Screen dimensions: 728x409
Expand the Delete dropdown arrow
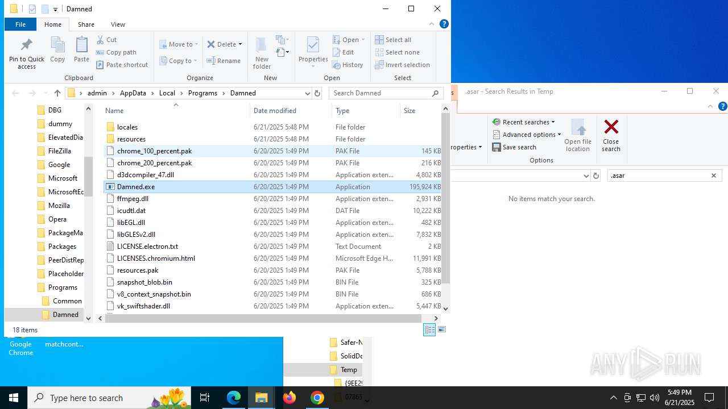click(x=240, y=44)
